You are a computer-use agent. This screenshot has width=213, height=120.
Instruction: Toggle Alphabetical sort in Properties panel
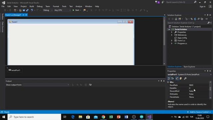click(173, 79)
